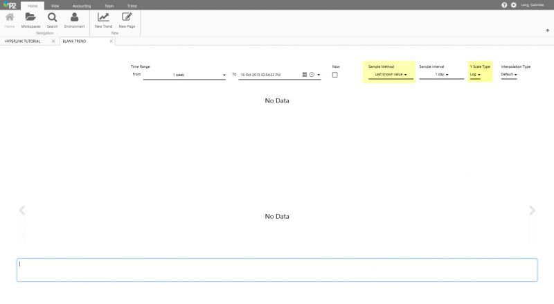Open the settings gear icon

pos(513,5)
